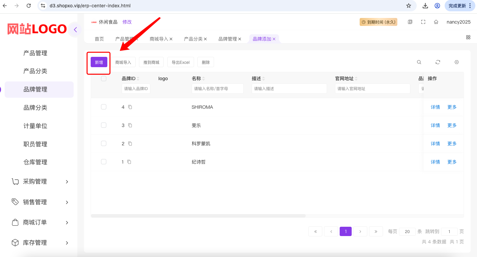
Task: Click the 导出Excel button
Action: coord(181,62)
